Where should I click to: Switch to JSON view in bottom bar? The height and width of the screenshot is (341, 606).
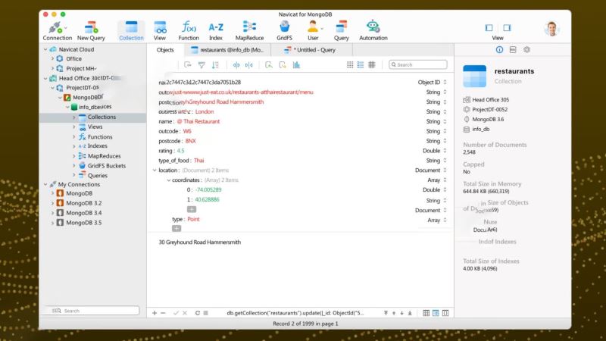tap(445, 313)
